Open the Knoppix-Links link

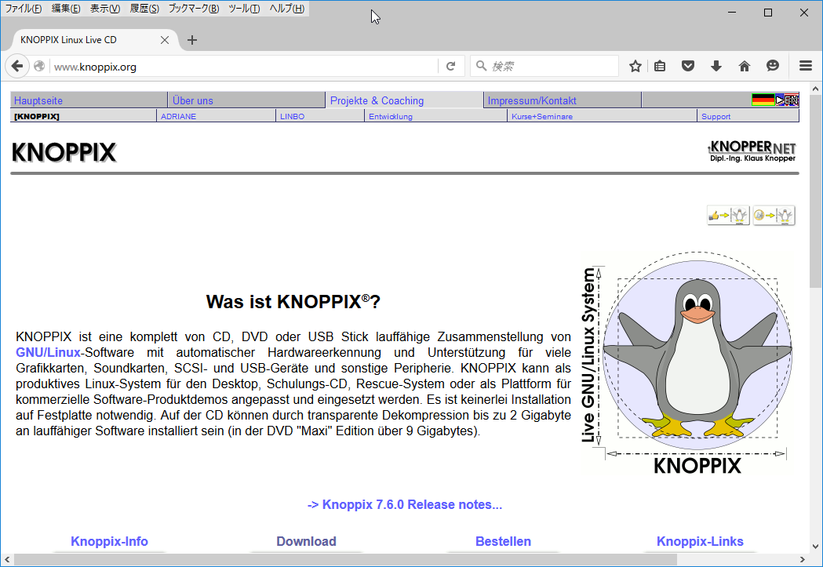700,541
